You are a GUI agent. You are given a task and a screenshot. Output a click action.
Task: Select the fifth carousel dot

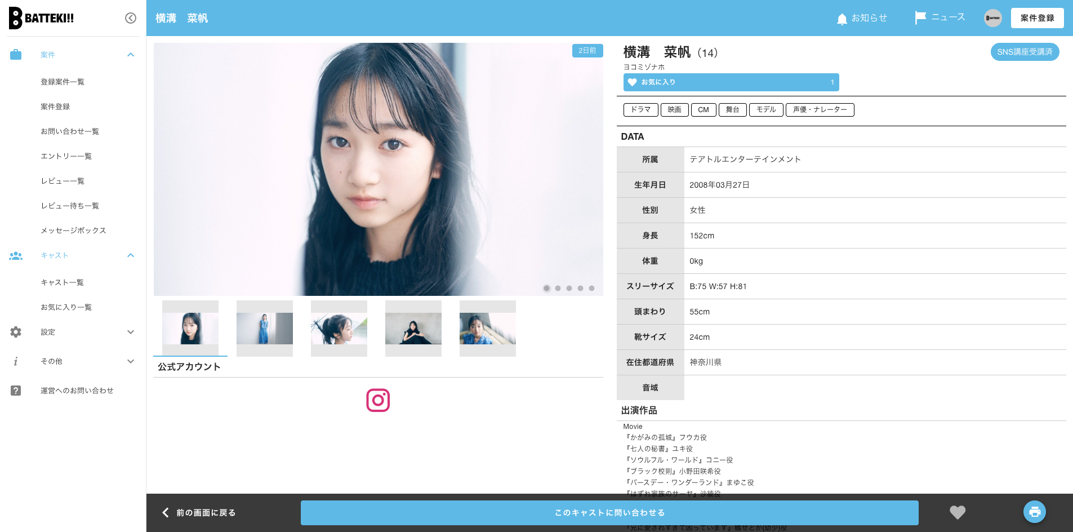click(x=591, y=288)
